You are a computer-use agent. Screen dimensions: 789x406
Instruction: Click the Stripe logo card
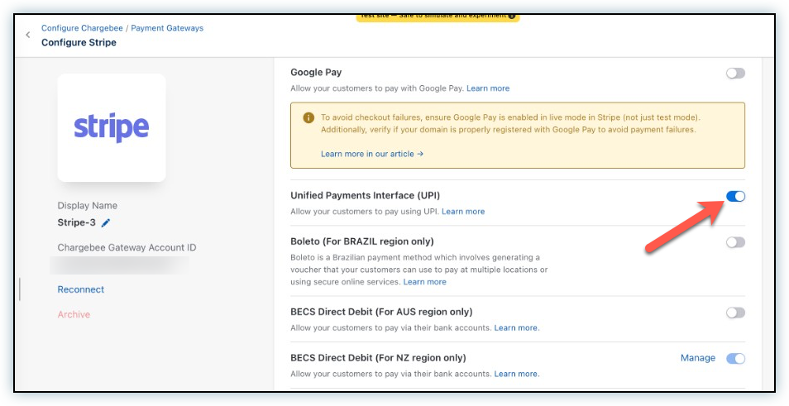pos(112,128)
